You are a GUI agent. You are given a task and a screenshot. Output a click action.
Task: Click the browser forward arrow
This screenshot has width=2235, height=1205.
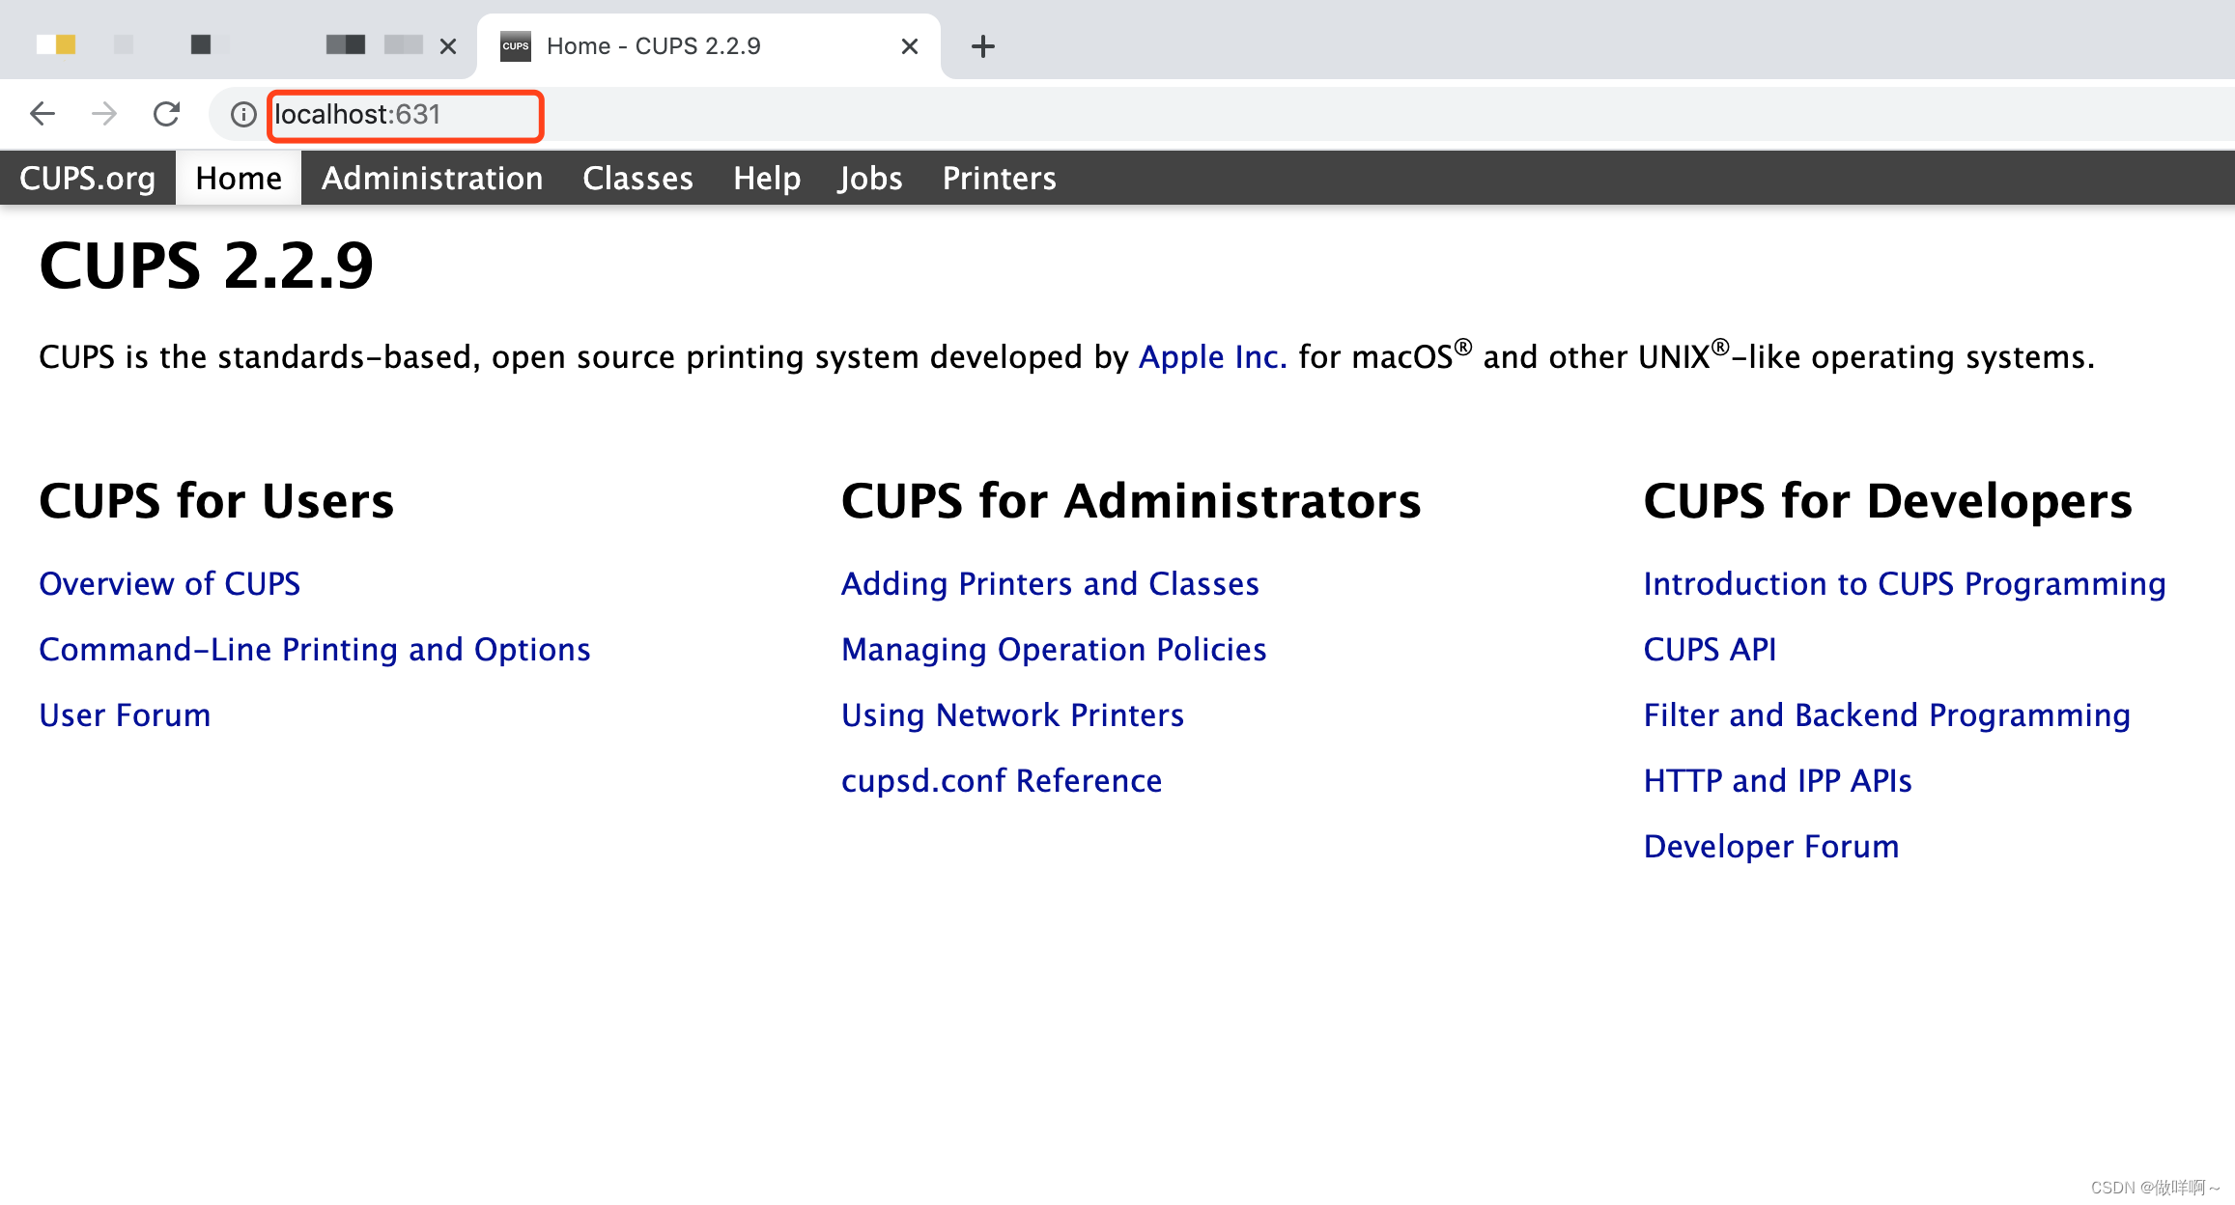[104, 114]
